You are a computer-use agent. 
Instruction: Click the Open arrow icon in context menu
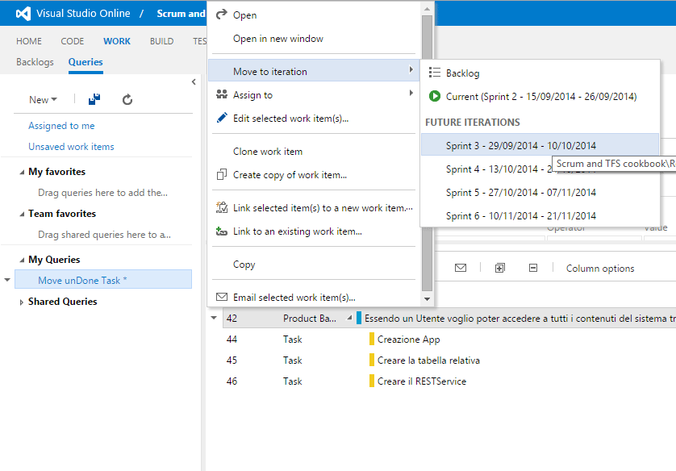coord(222,15)
